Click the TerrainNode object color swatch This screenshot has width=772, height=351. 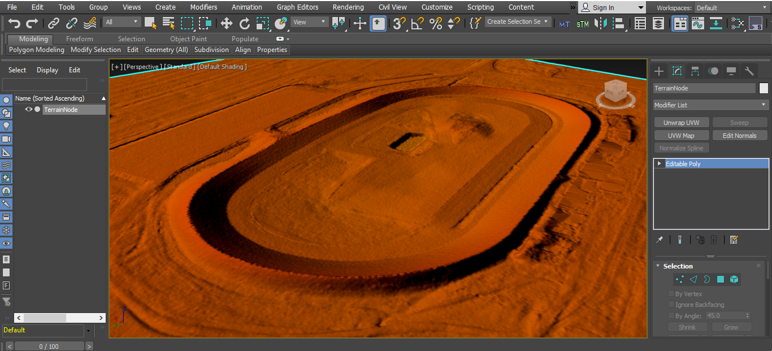click(x=764, y=88)
